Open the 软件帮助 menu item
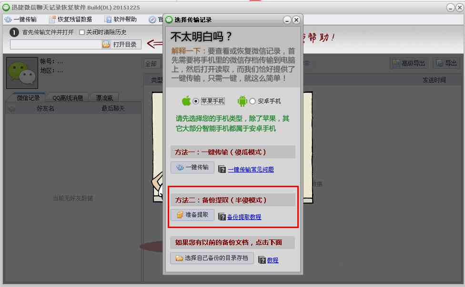This screenshot has height=287, width=465. point(121,19)
